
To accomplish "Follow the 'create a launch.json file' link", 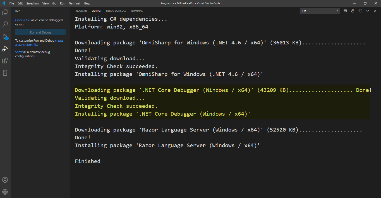I will (x=39, y=42).
